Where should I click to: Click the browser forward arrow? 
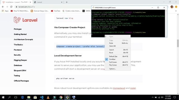click(7, 7)
